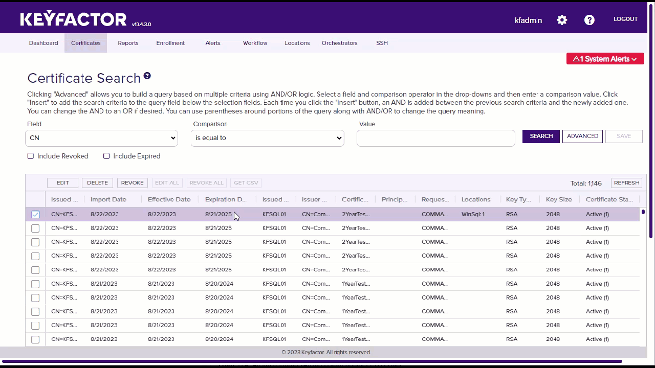Enable the Include Expired checkbox
This screenshot has height=368, width=655.
[106, 156]
